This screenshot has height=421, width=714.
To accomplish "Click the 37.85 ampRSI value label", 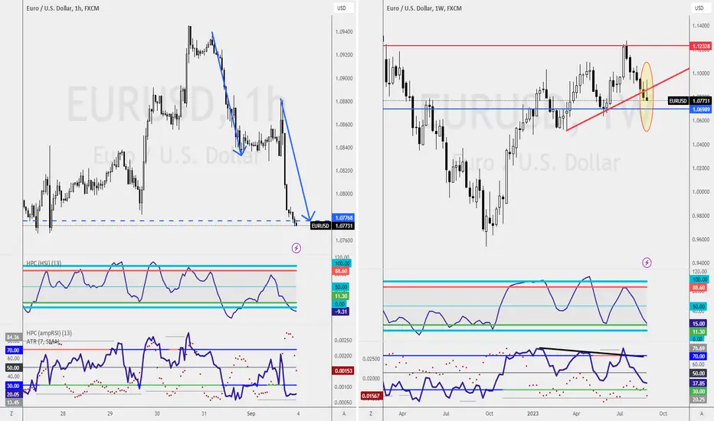I will pyautogui.click(x=699, y=383).
